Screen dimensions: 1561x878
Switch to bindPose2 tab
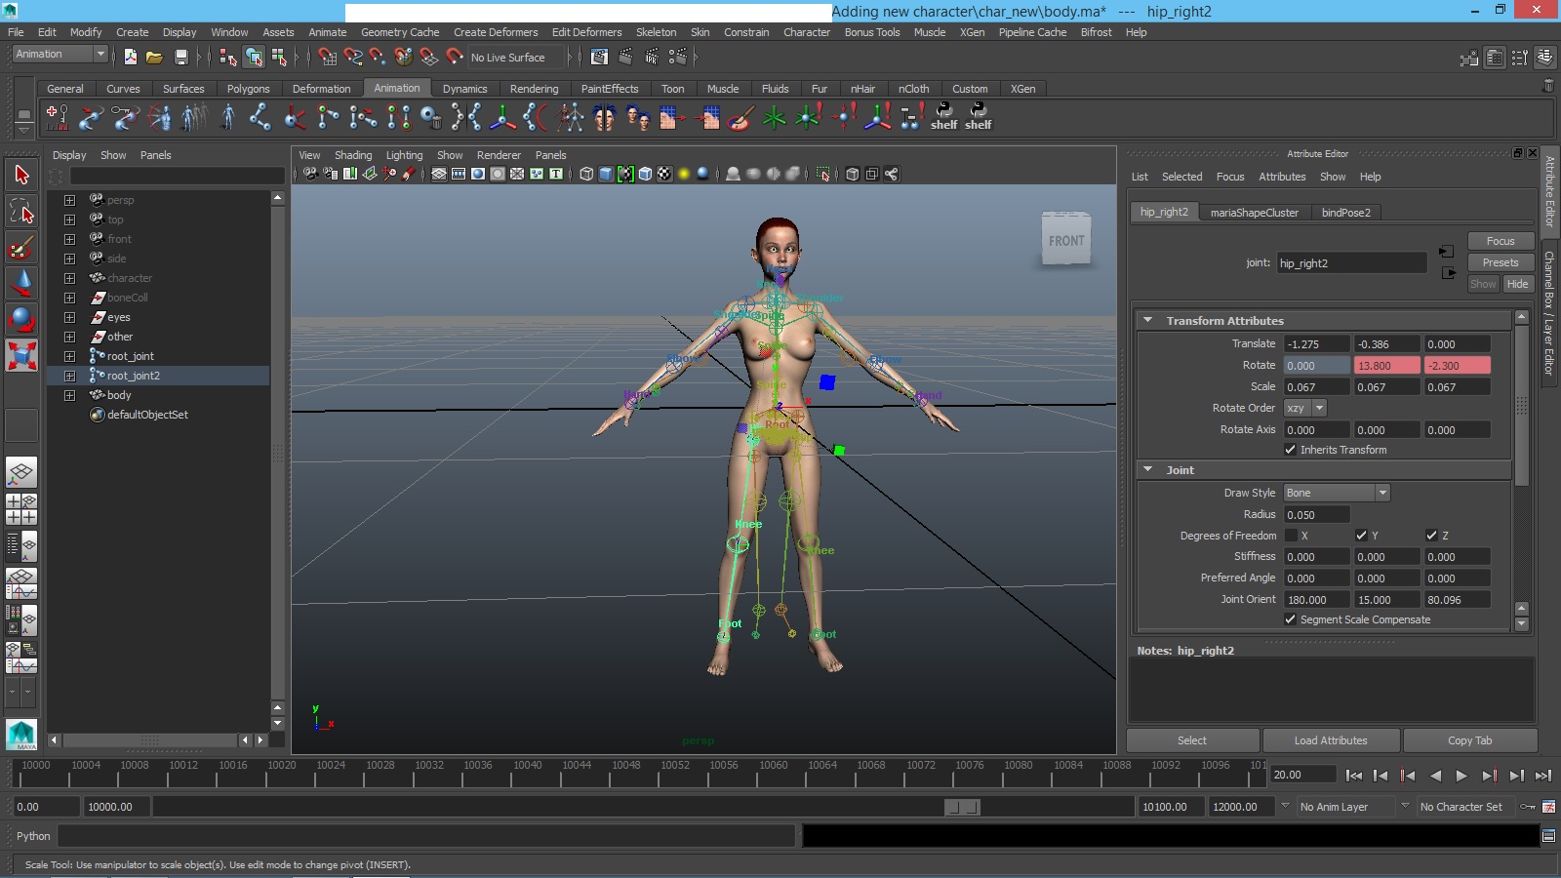1345,213
